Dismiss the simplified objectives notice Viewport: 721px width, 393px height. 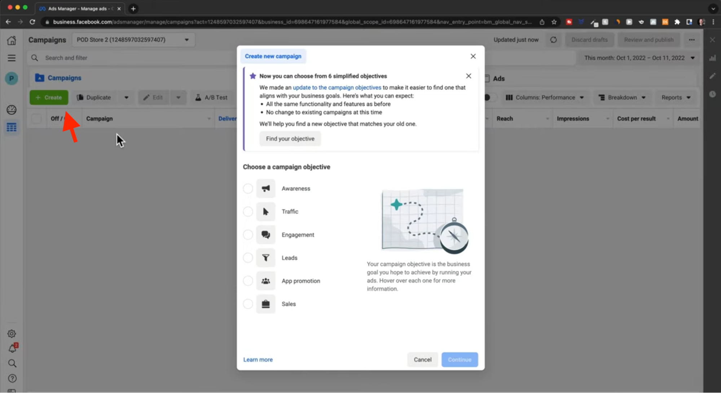click(x=468, y=76)
